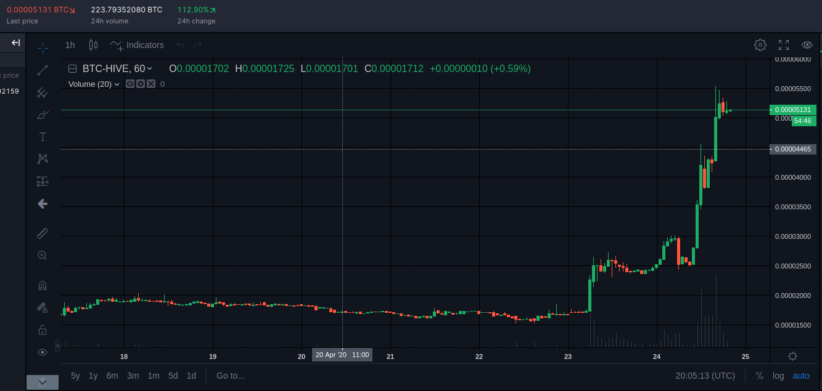Switch to the 5d time range

pyautogui.click(x=173, y=376)
